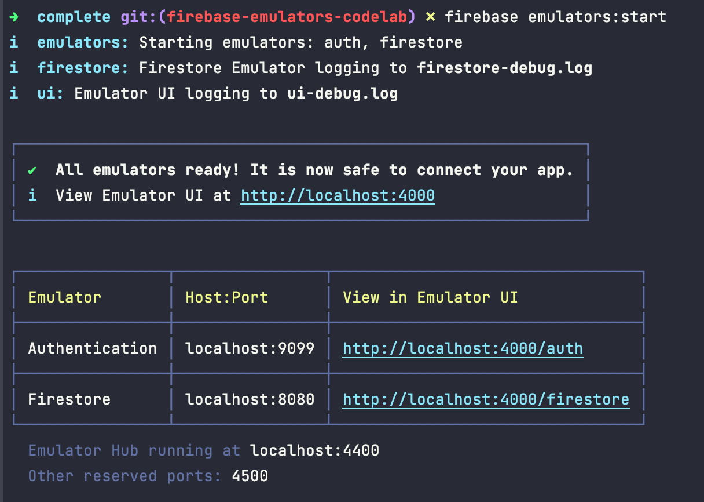This screenshot has height=502, width=704.
Task: Open the localhost:4000/auth link
Action: coord(463,348)
